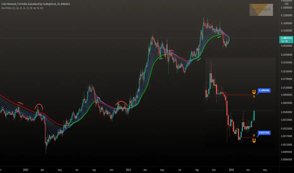
Task: Open the MA Ribbon indicator legend
Action: point(22,8)
